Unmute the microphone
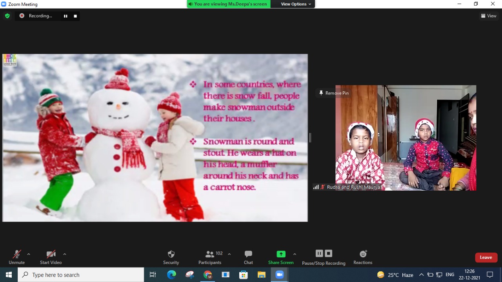This screenshot has height=282, width=502. pos(16,257)
